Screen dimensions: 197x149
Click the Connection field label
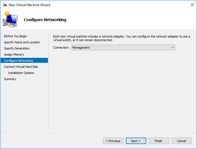[x=61, y=48]
